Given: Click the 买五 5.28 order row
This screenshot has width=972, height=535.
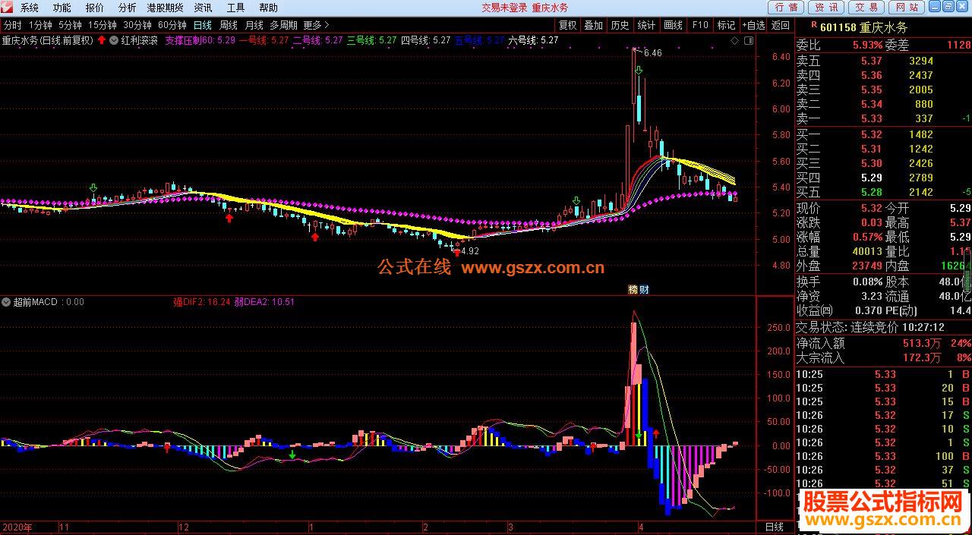Looking at the screenshot, I should point(883,192).
